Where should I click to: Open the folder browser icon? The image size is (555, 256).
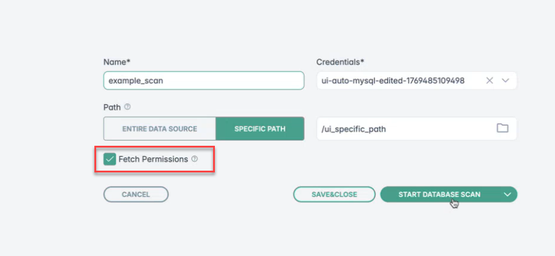pos(502,129)
